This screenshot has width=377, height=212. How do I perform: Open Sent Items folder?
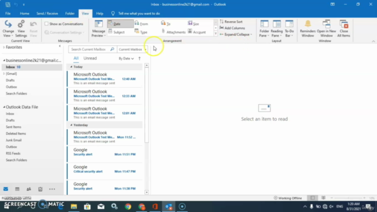pyautogui.click(x=14, y=127)
